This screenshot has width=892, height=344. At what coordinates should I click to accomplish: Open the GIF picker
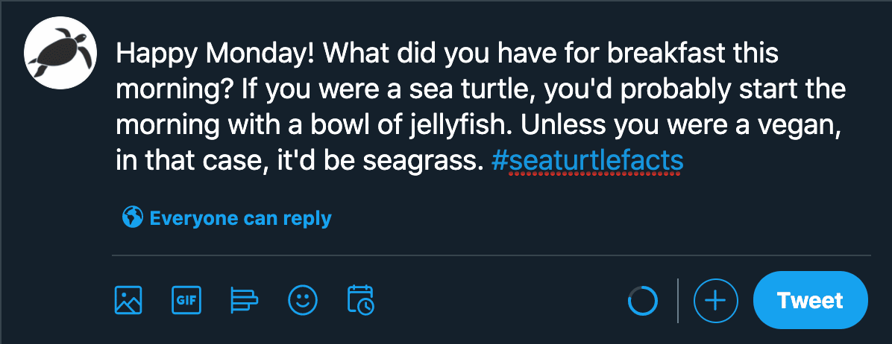(x=186, y=300)
